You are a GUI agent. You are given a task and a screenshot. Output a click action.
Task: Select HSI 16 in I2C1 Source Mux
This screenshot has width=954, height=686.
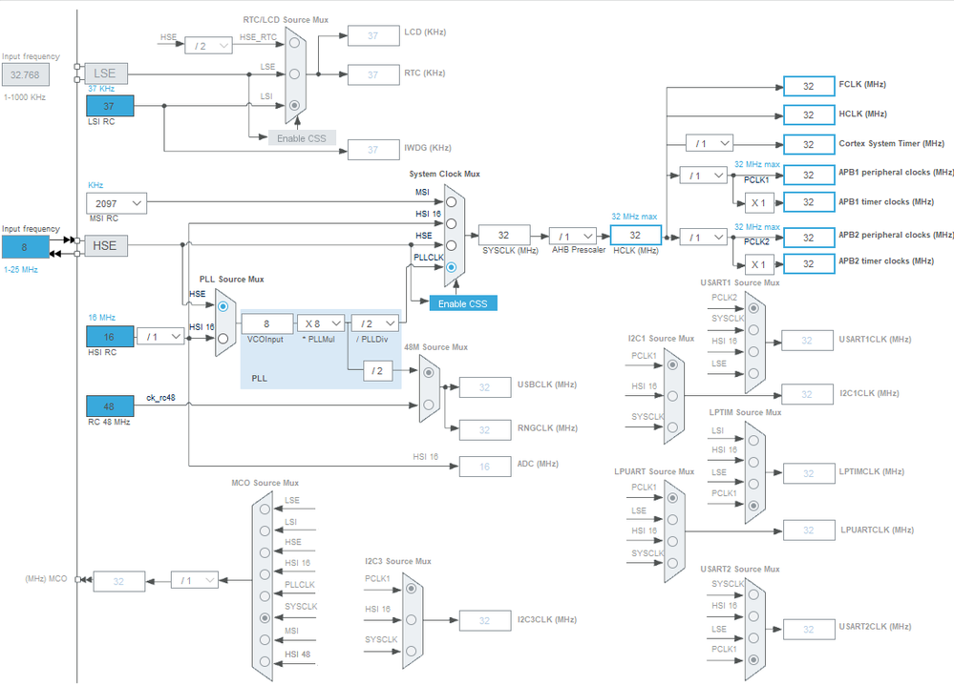672,396
